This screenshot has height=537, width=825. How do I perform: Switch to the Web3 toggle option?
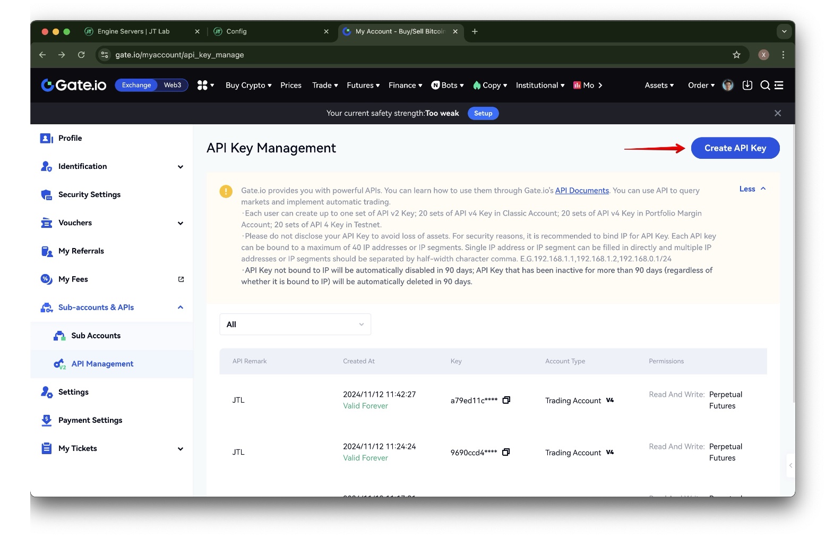pos(173,85)
